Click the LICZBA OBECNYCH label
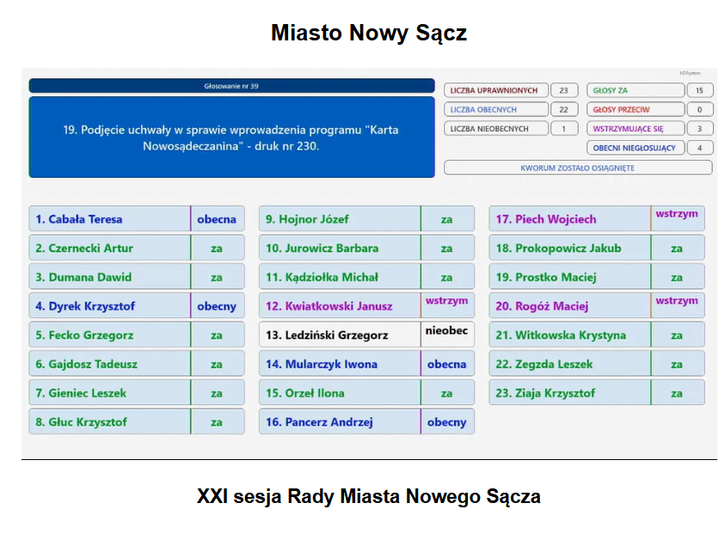This screenshot has height=540, width=725. 495,110
